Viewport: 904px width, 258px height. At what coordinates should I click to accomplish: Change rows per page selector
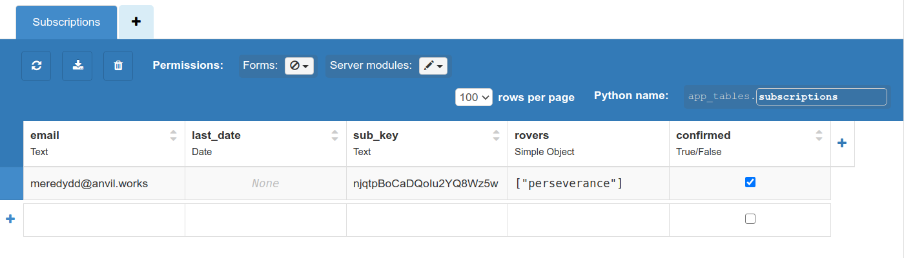tap(474, 97)
